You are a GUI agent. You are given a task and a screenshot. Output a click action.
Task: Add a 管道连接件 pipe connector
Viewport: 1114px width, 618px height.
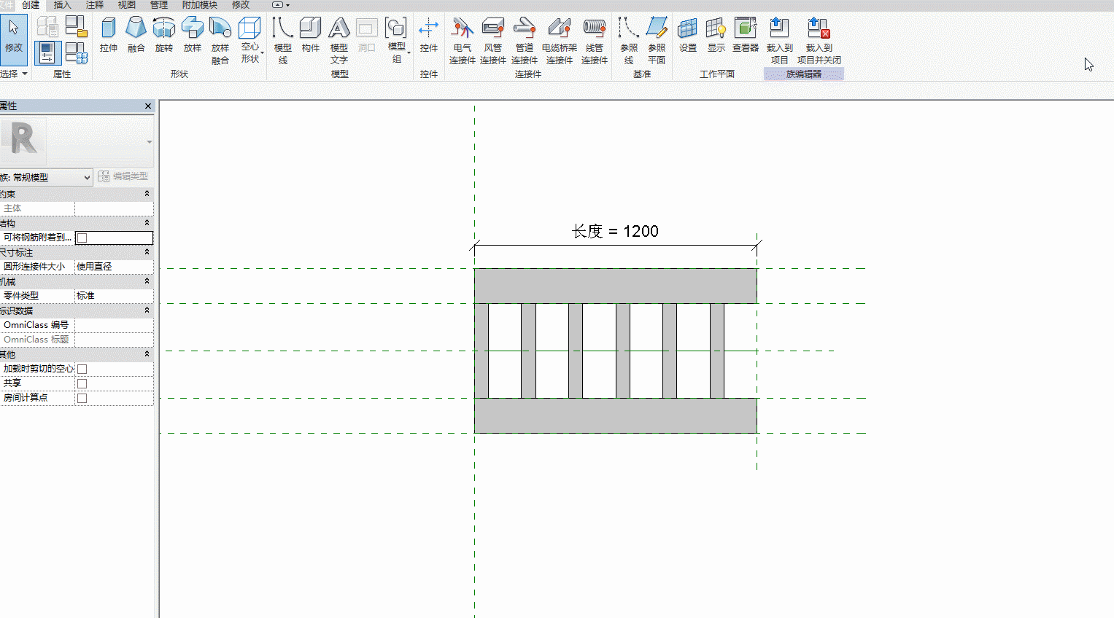[525, 40]
